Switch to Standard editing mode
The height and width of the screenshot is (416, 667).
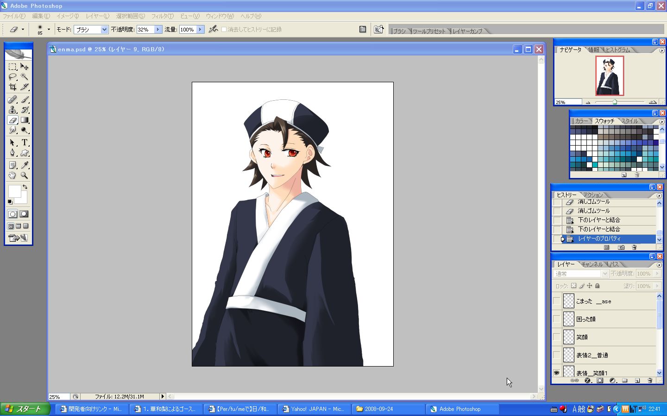coord(13,214)
